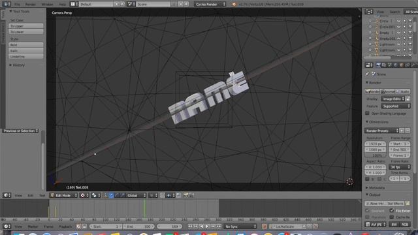418x235 pixels.
Task: Enable Open Shading Language checkbox
Action: click(x=367, y=113)
